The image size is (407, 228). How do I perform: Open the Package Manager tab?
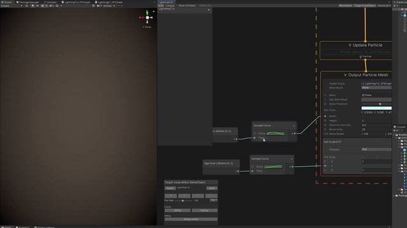coord(28,2)
